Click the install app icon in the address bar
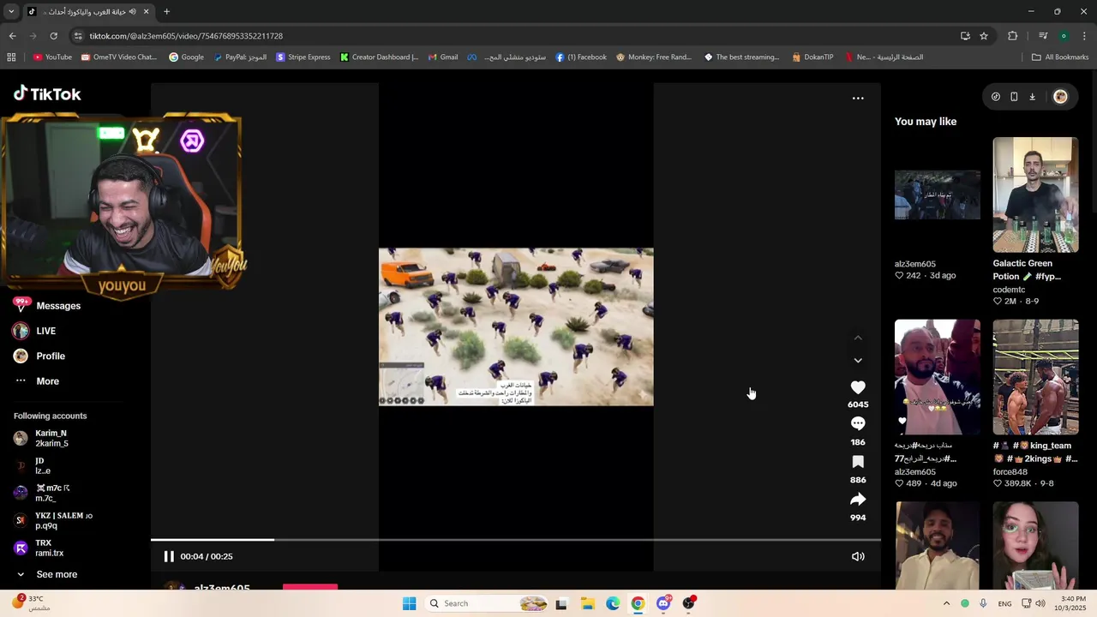This screenshot has height=617, width=1097. [965, 36]
